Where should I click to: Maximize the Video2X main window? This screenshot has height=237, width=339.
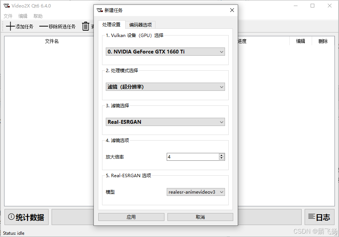coord(312,6)
